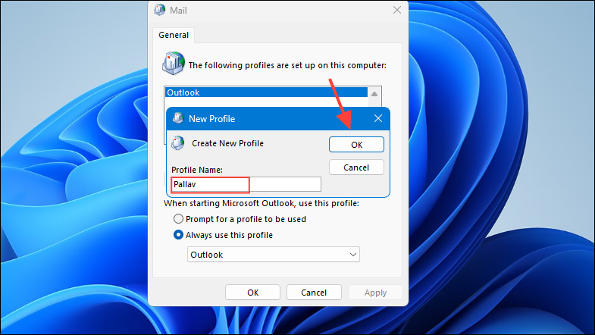Select the General tab
Screen dimensions: 595x335
click(174, 35)
